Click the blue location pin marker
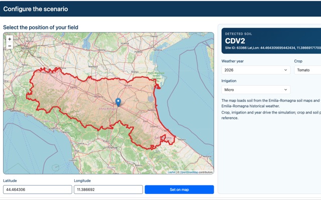 tap(118, 102)
